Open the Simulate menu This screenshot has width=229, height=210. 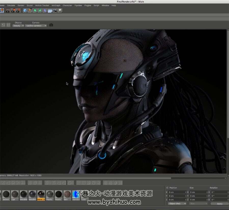point(11,5)
